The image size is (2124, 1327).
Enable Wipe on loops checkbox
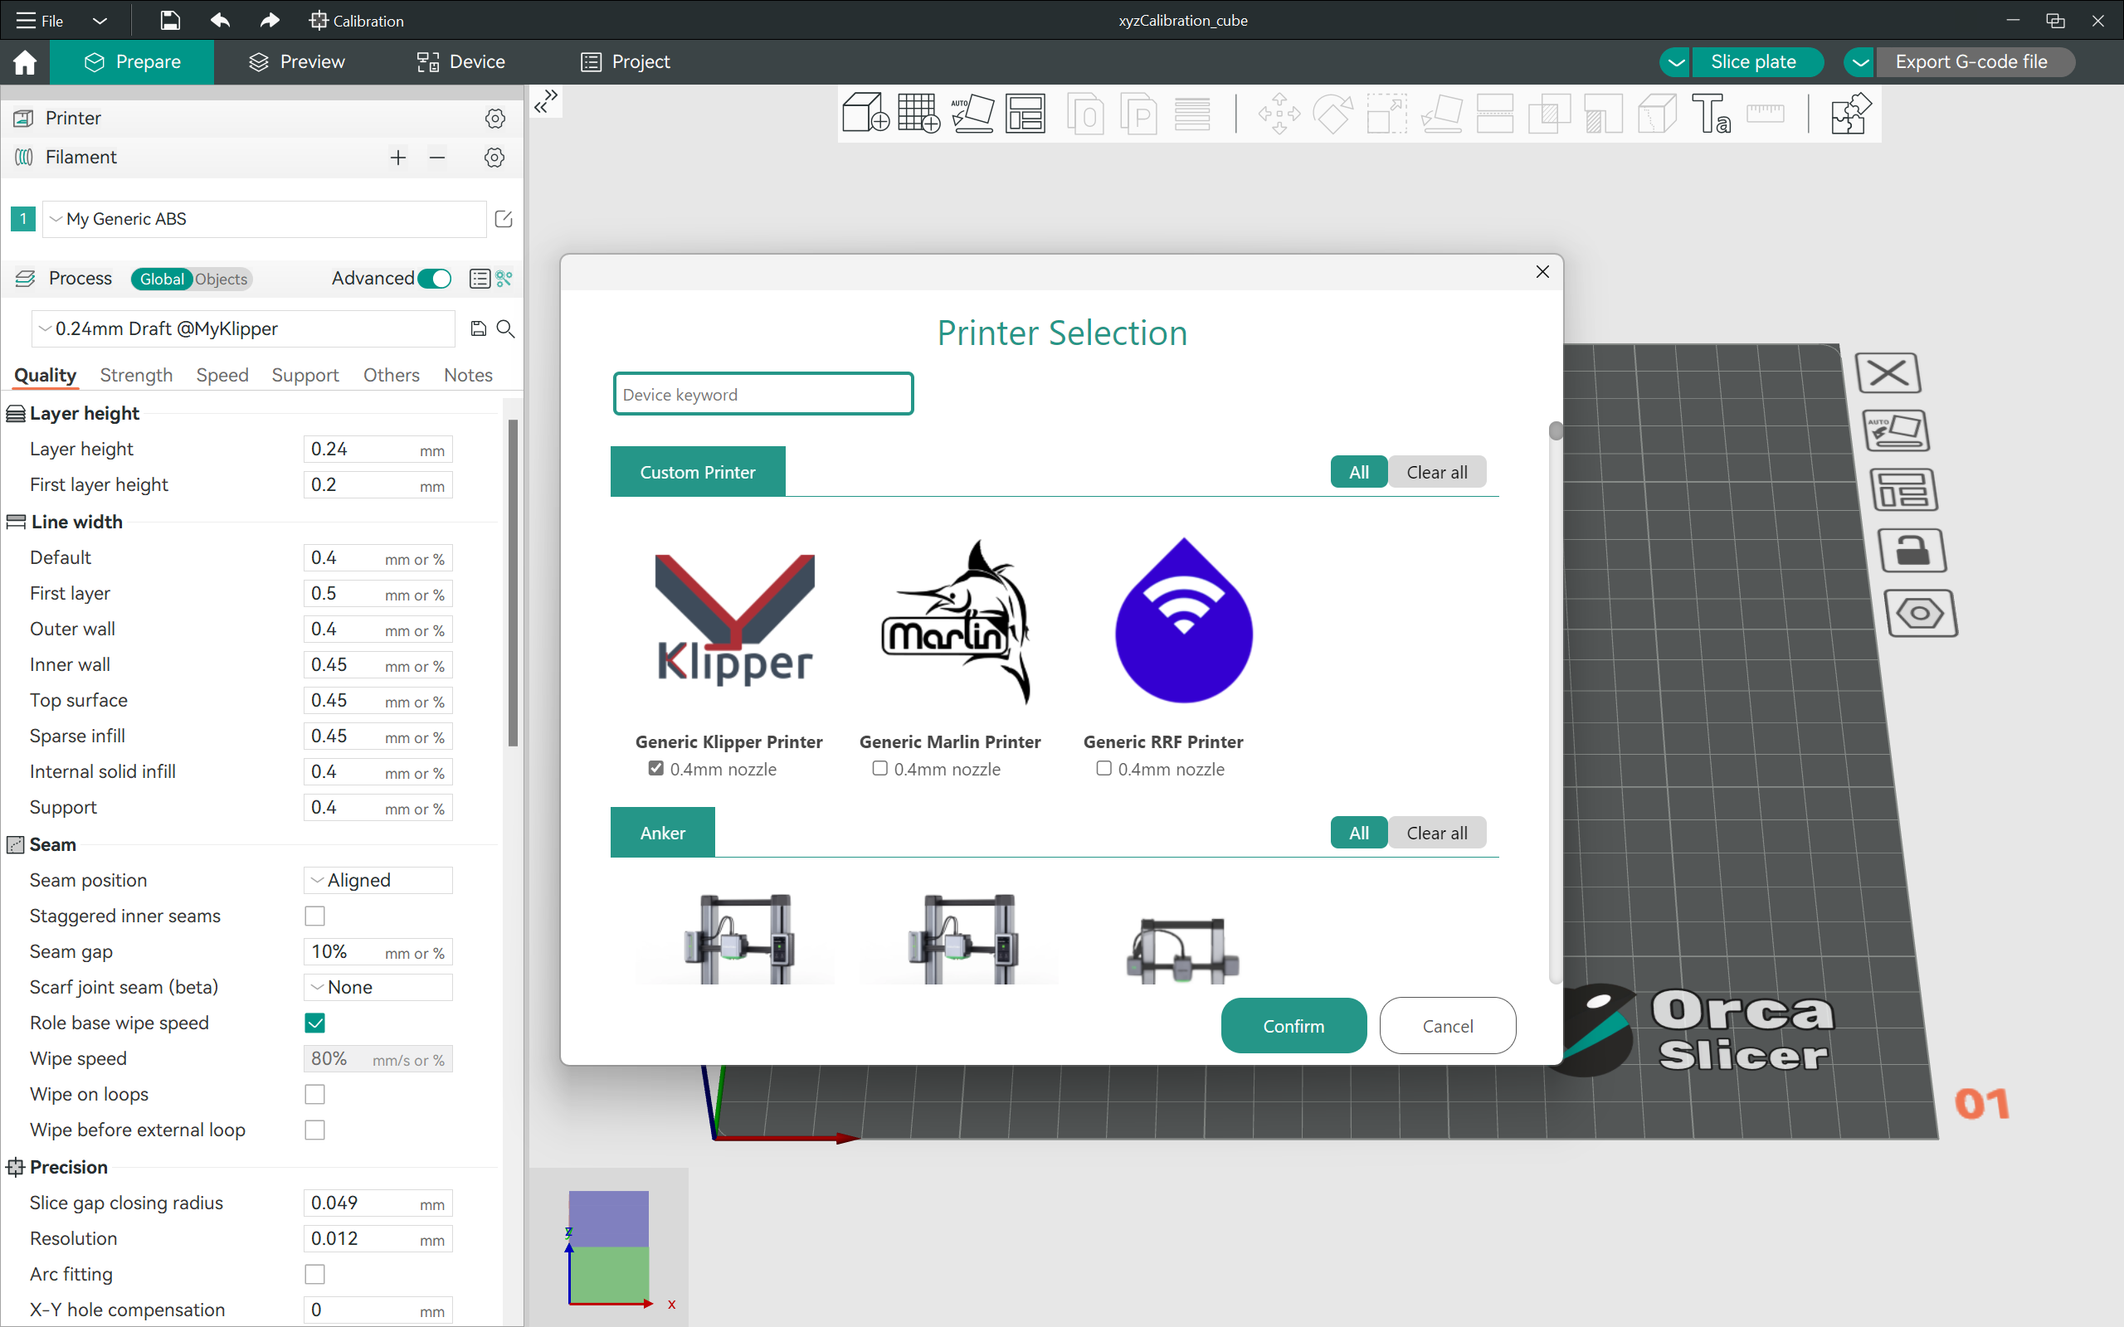315,1095
